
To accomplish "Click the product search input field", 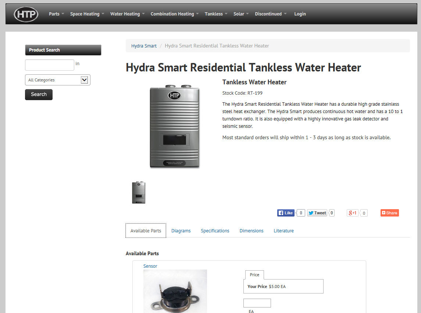I will click(49, 65).
